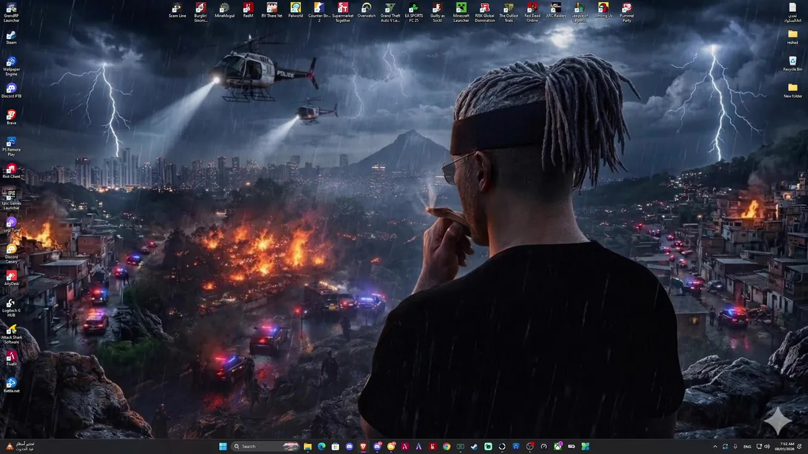Select the League of Legends shortcut
Screen dimensions: 808x454
[x=579, y=12]
